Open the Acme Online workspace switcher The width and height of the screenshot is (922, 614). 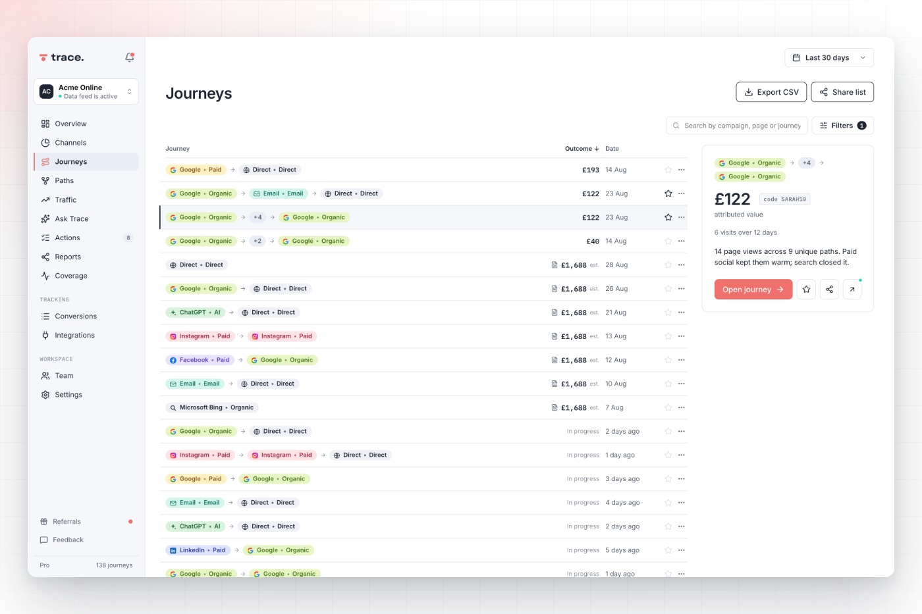pyautogui.click(x=86, y=91)
